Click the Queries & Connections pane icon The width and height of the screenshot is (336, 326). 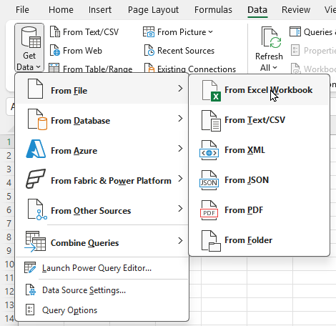click(x=295, y=31)
